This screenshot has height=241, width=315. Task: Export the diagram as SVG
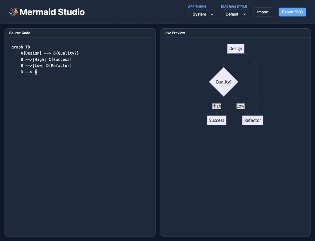292,12
